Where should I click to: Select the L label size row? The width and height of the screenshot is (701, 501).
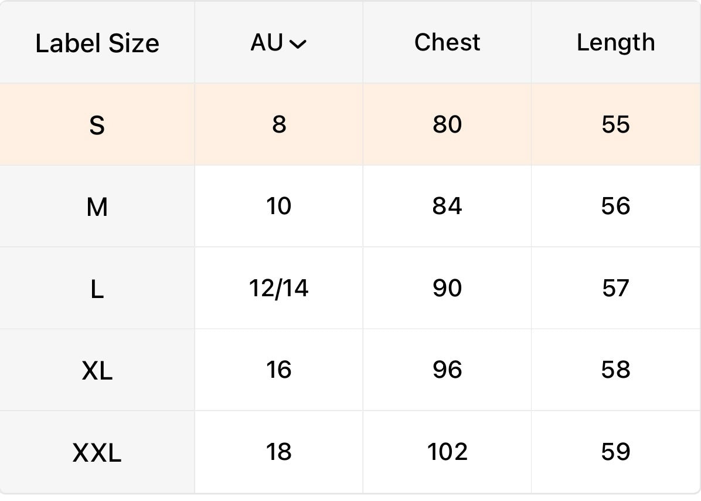[x=97, y=289]
